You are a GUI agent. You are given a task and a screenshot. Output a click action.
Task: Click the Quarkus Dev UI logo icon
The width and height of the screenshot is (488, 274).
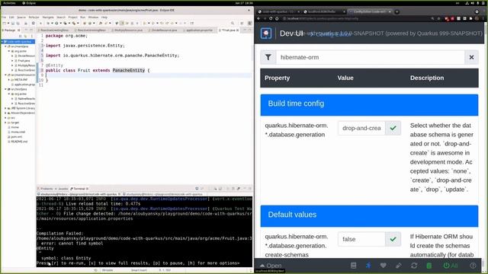266,33
